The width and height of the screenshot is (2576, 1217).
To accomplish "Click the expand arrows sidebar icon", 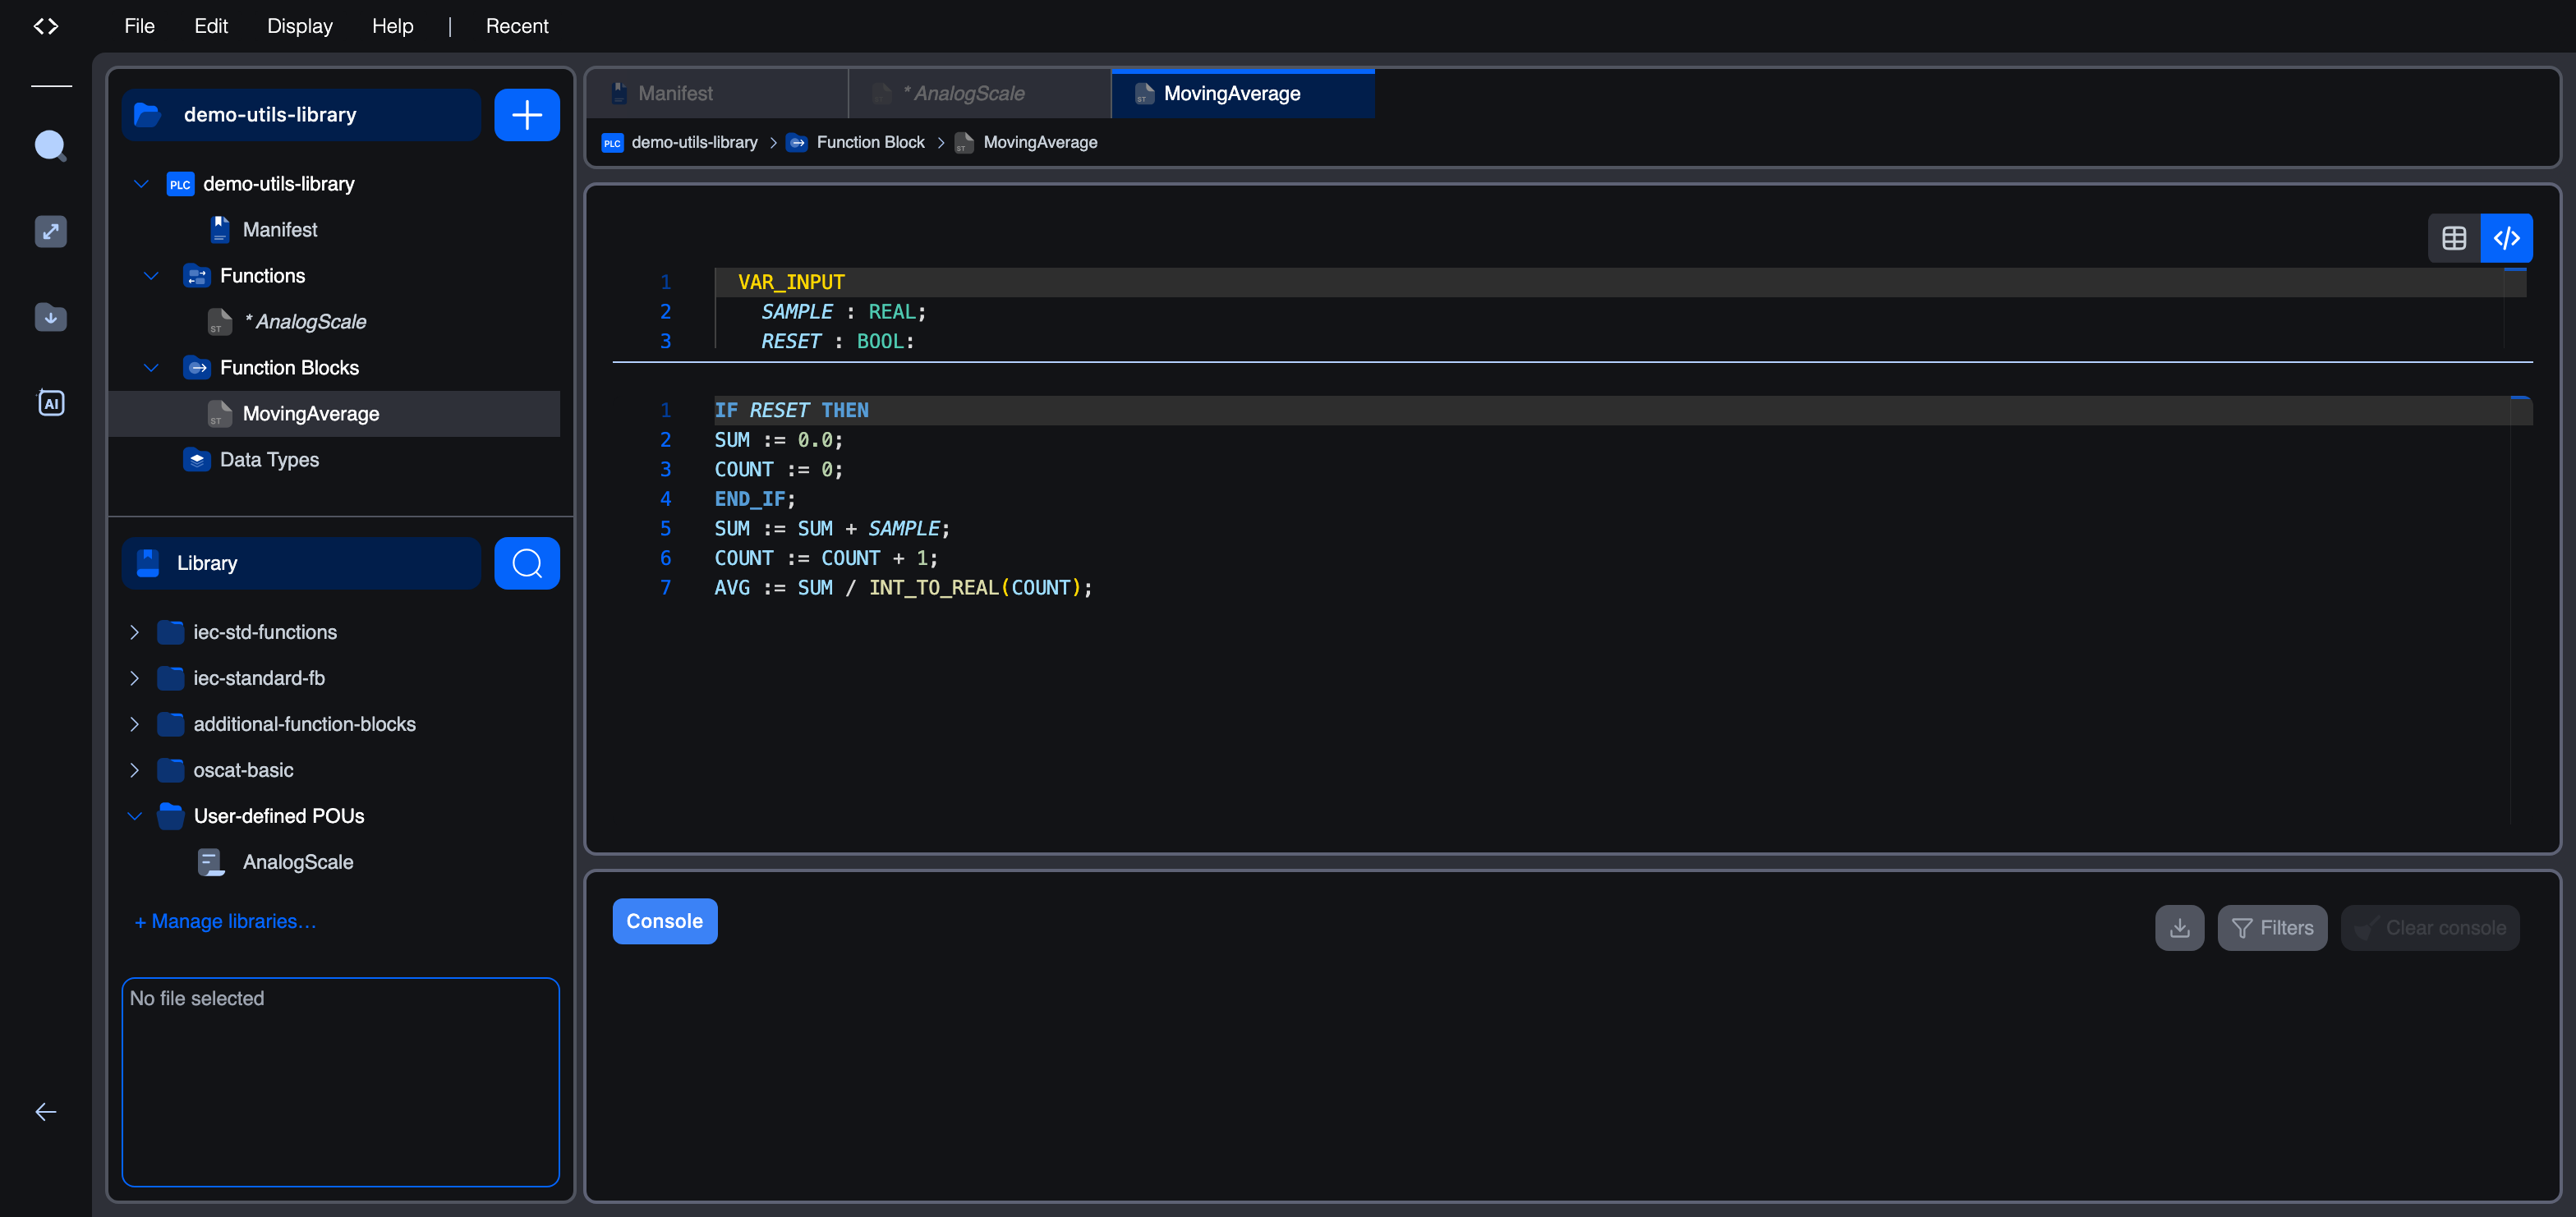I will 50,232.
